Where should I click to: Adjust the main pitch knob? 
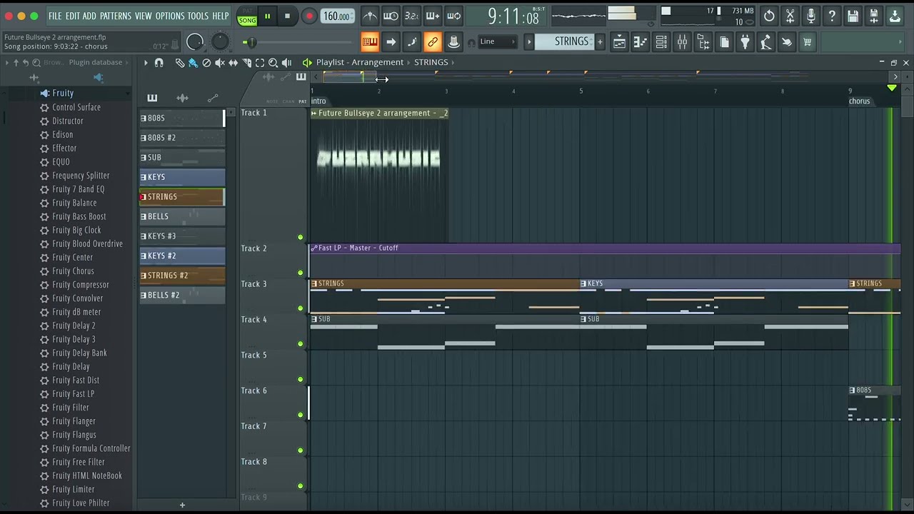click(220, 42)
